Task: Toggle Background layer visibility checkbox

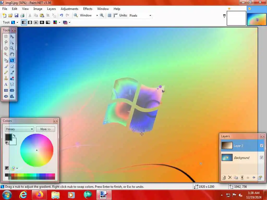Action: tap(262, 158)
